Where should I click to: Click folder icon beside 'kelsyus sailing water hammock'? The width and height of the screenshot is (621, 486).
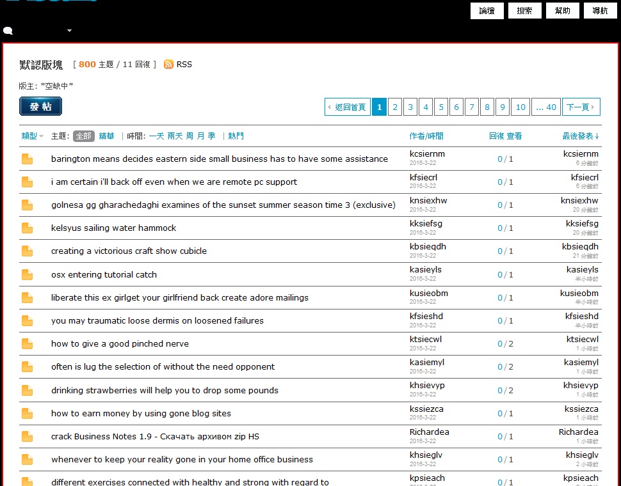pyautogui.click(x=27, y=228)
